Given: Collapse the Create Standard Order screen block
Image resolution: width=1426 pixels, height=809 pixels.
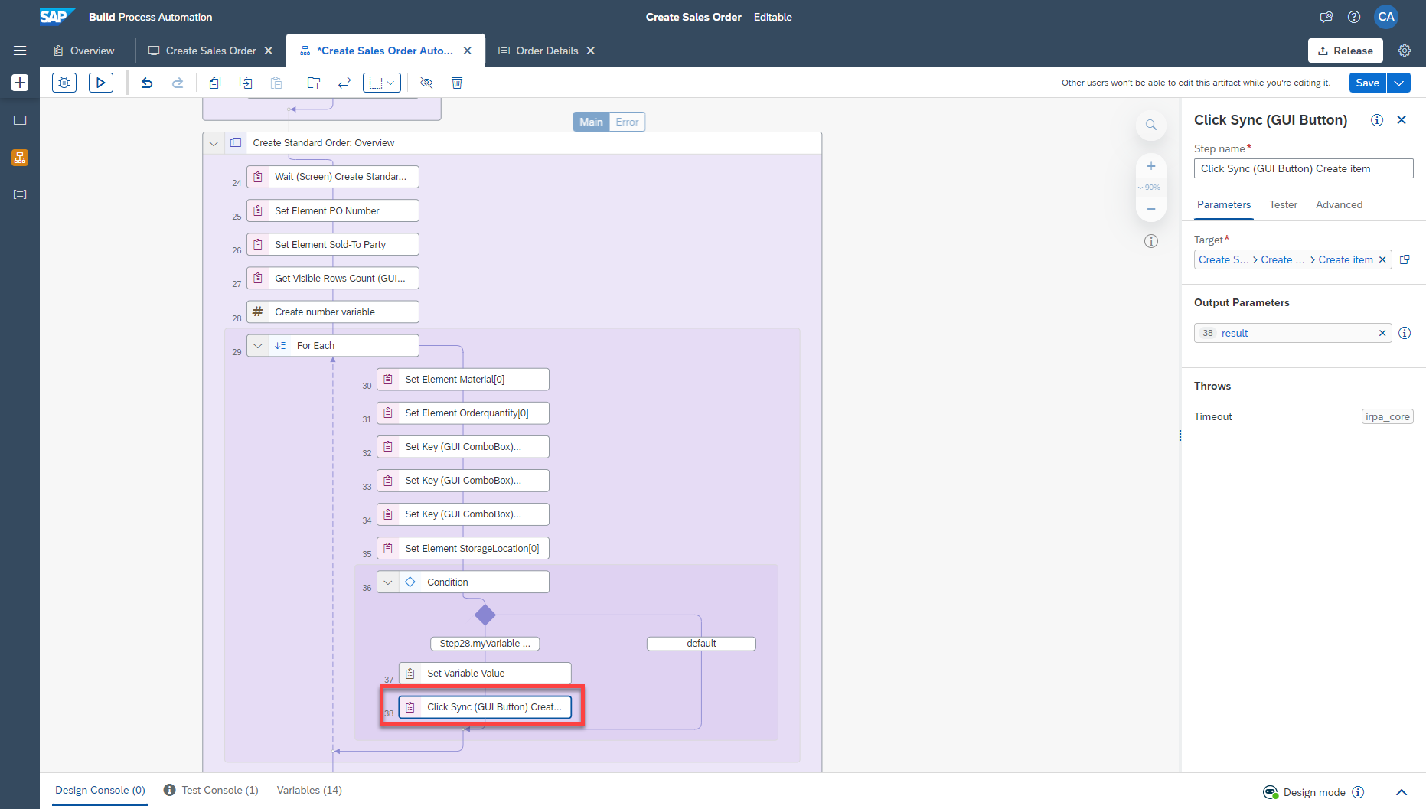Looking at the screenshot, I should [x=214, y=143].
